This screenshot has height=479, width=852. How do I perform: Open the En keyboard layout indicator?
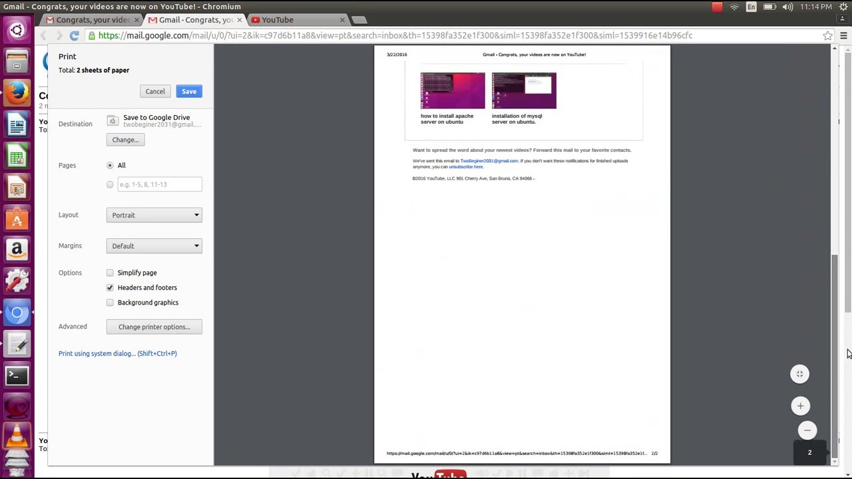coord(751,7)
